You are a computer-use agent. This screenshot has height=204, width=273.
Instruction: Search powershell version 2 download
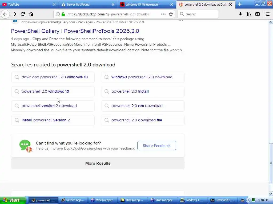pos(53,106)
